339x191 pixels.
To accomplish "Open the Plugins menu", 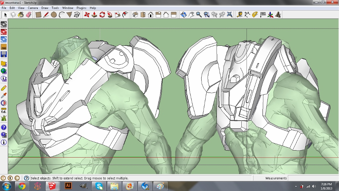I will [81, 8].
